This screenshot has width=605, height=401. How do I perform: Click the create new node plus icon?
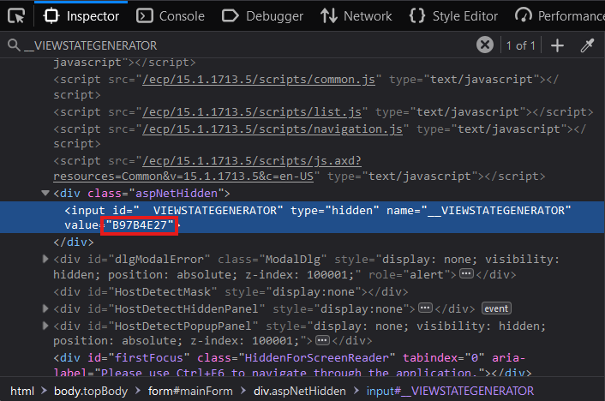point(558,45)
